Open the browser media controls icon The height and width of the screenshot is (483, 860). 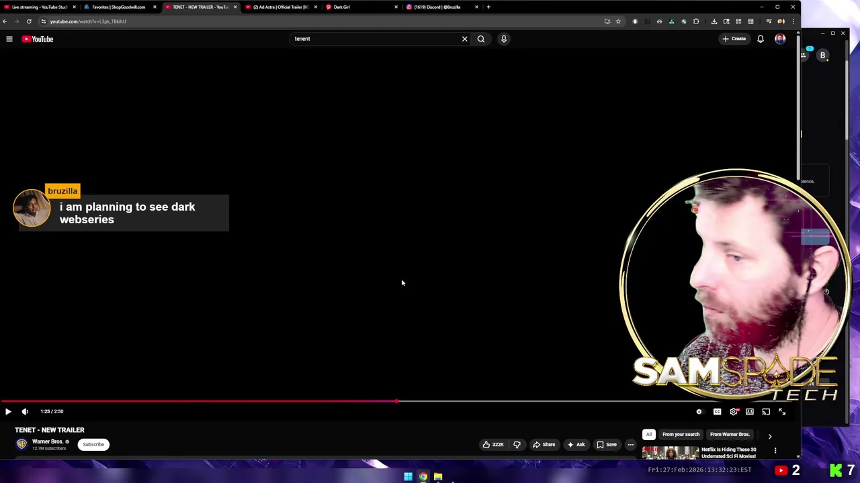(x=769, y=21)
